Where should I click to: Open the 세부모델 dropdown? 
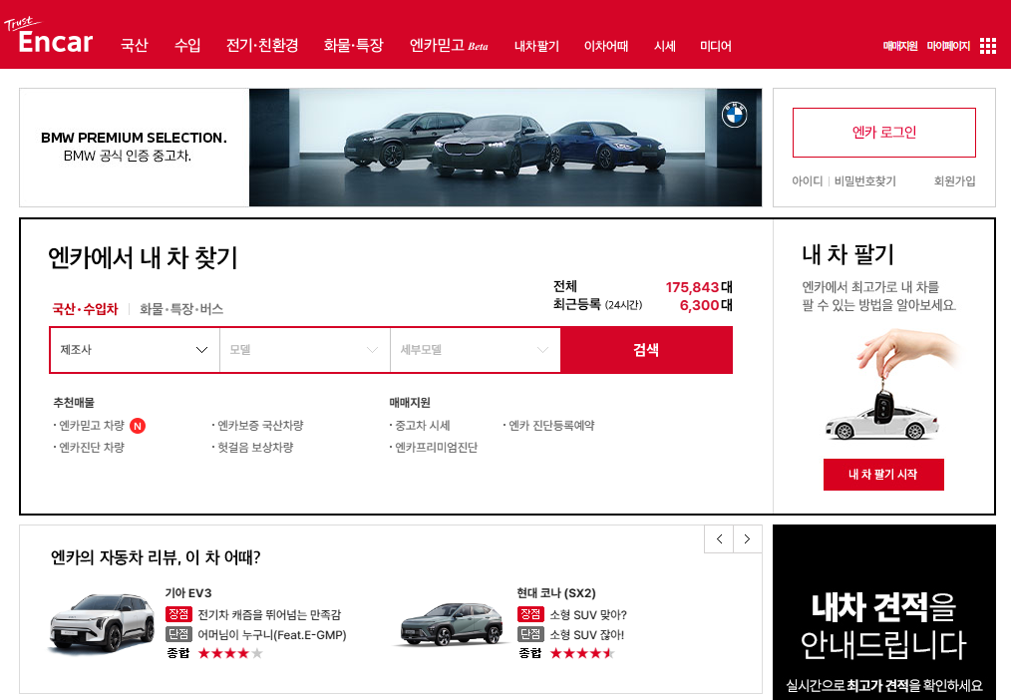click(475, 350)
